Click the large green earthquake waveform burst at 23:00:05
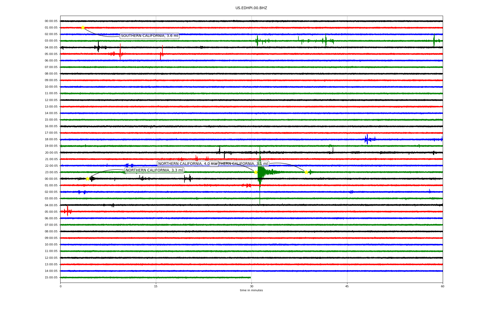503x314 pixels. click(261, 172)
